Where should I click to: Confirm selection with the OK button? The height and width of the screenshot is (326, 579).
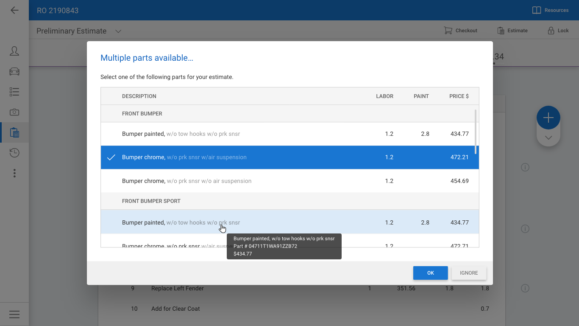(431, 273)
